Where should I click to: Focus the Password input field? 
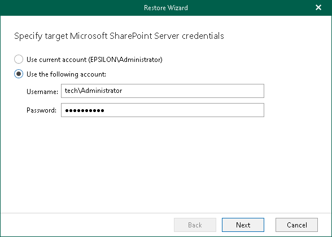(x=163, y=110)
